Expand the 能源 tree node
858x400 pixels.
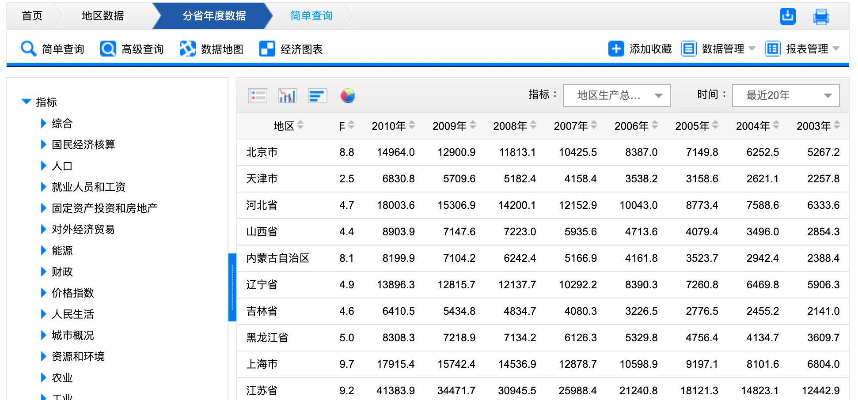click(x=43, y=250)
